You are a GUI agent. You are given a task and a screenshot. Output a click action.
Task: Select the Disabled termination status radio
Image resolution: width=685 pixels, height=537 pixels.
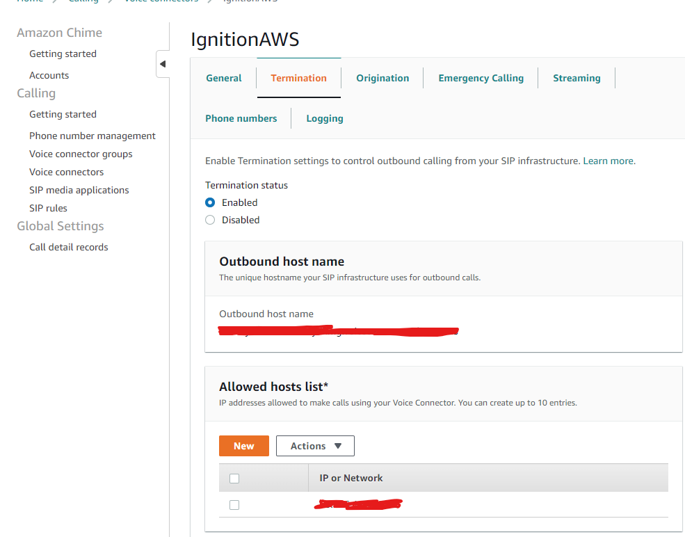tap(210, 221)
